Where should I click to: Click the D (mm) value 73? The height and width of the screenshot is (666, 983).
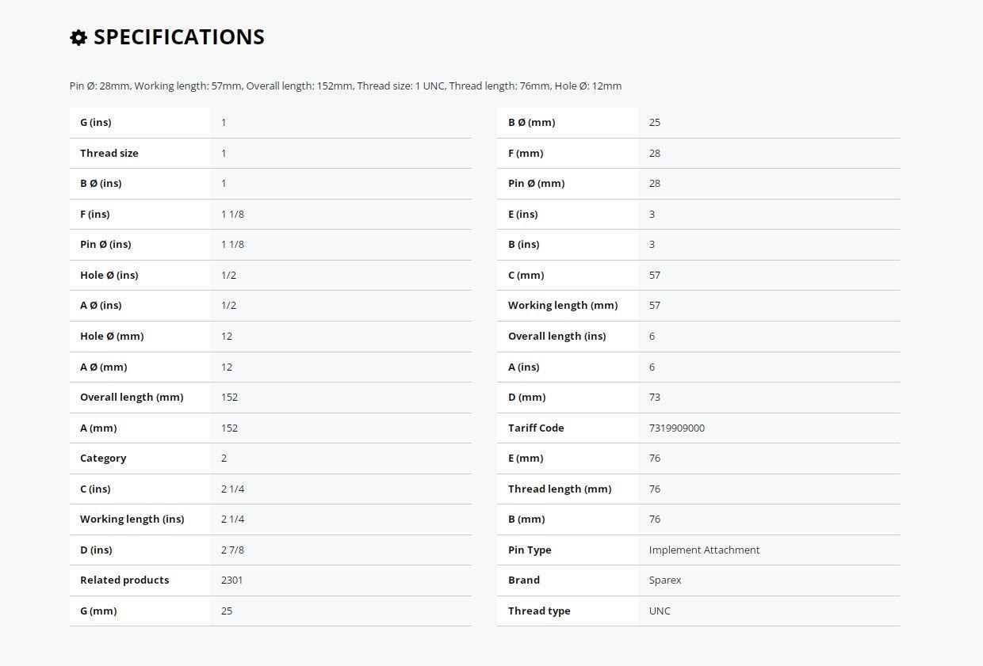click(655, 397)
